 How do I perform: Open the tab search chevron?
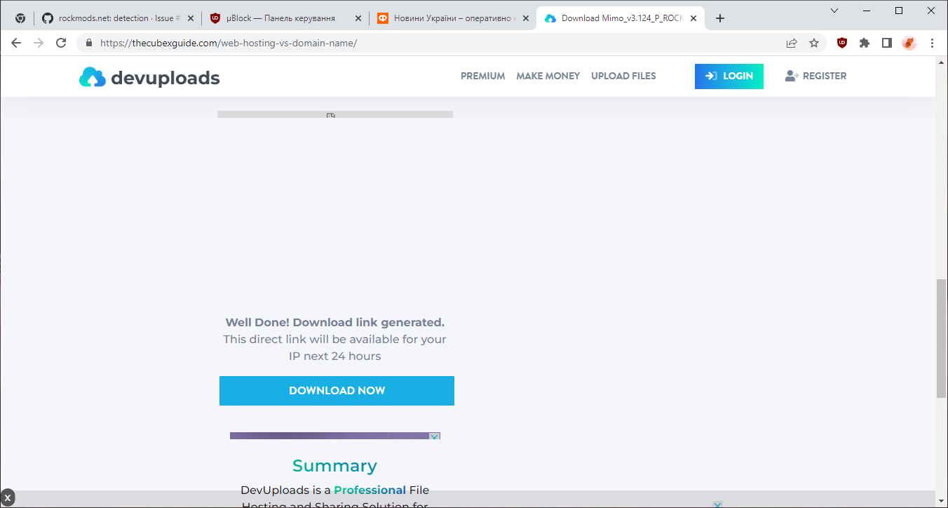pyautogui.click(x=834, y=11)
